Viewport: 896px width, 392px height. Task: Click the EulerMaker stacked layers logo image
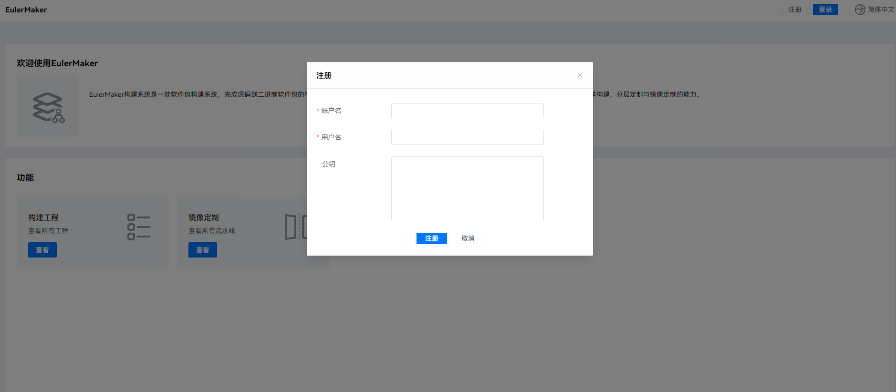point(48,107)
